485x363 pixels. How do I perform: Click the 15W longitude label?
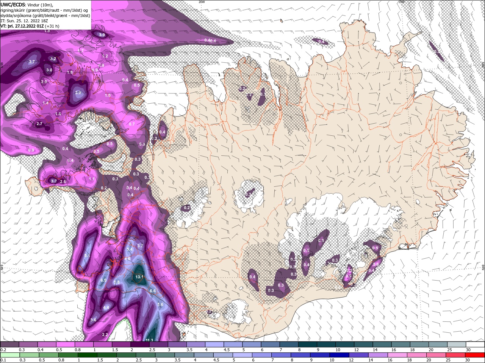tap(401, 2)
